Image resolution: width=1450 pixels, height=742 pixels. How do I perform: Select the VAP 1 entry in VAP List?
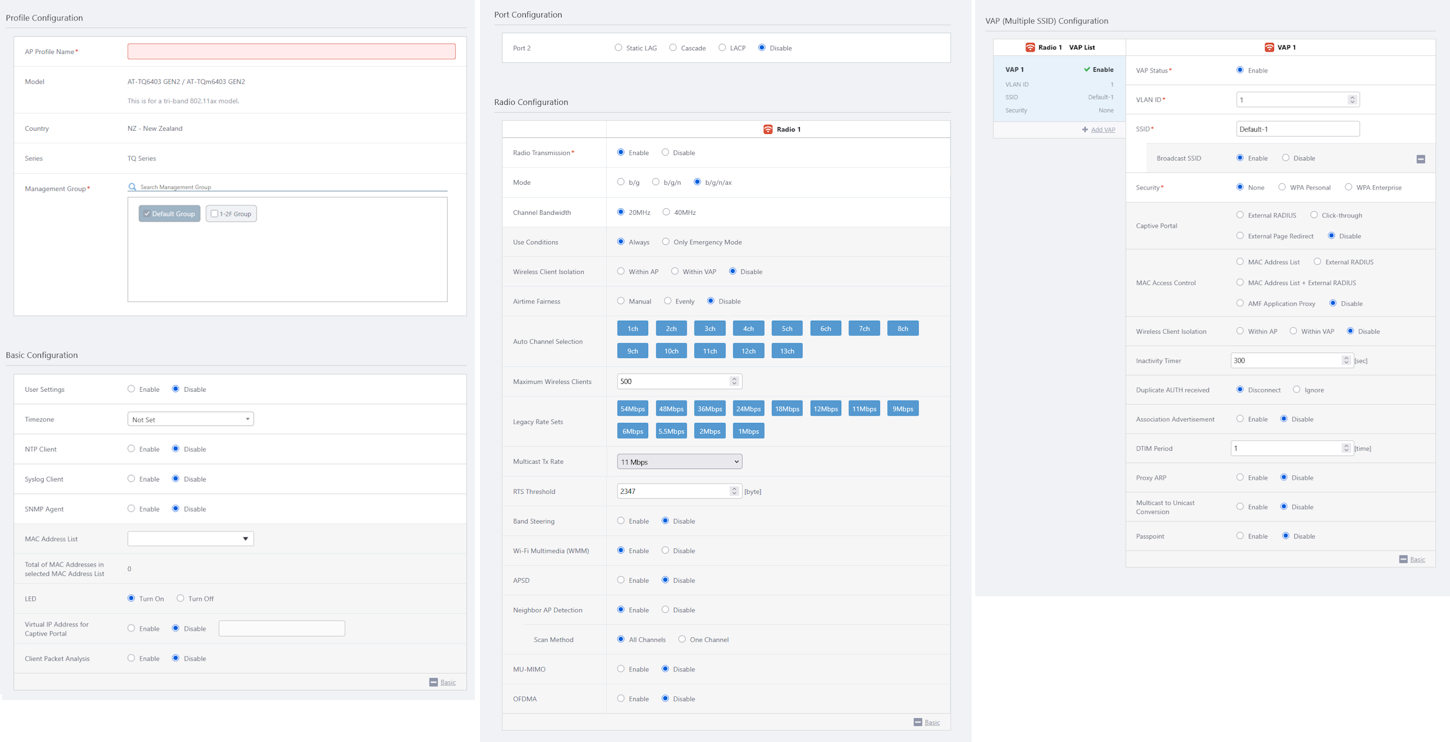click(x=1059, y=89)
